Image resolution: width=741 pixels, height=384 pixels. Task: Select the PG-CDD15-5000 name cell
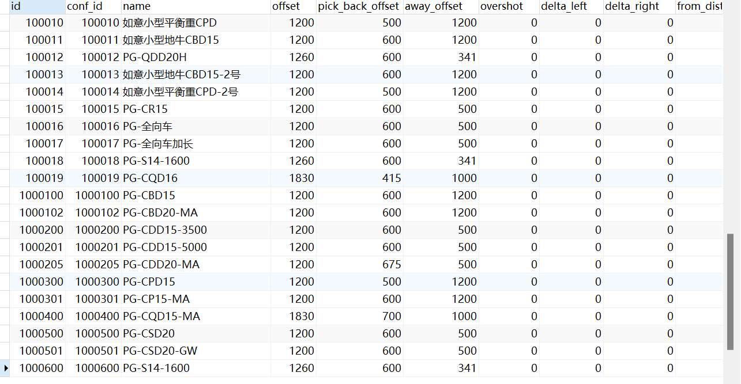pos(196,247)
